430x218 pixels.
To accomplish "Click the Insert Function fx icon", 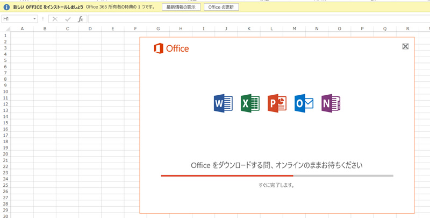I will (80, 19).
